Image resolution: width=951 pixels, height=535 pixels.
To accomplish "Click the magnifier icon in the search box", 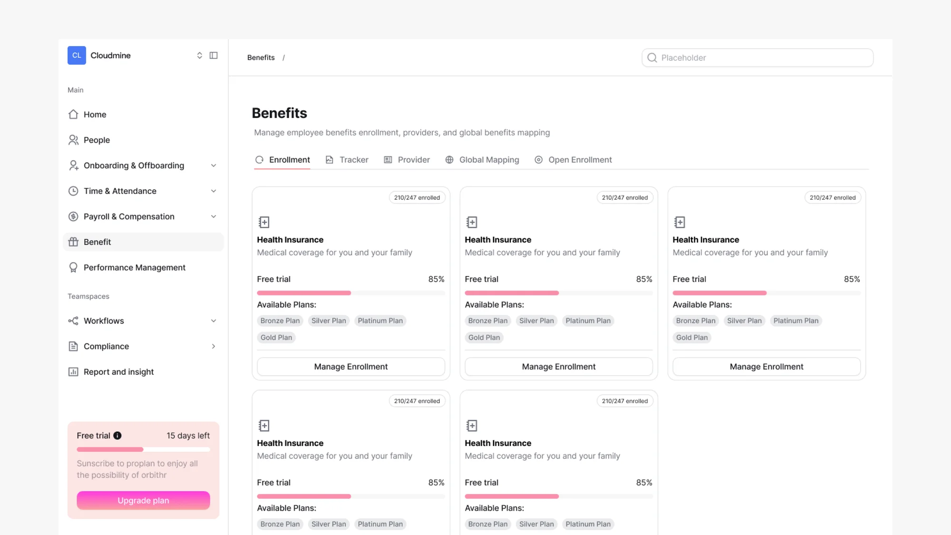I will [x=652, y=58].
